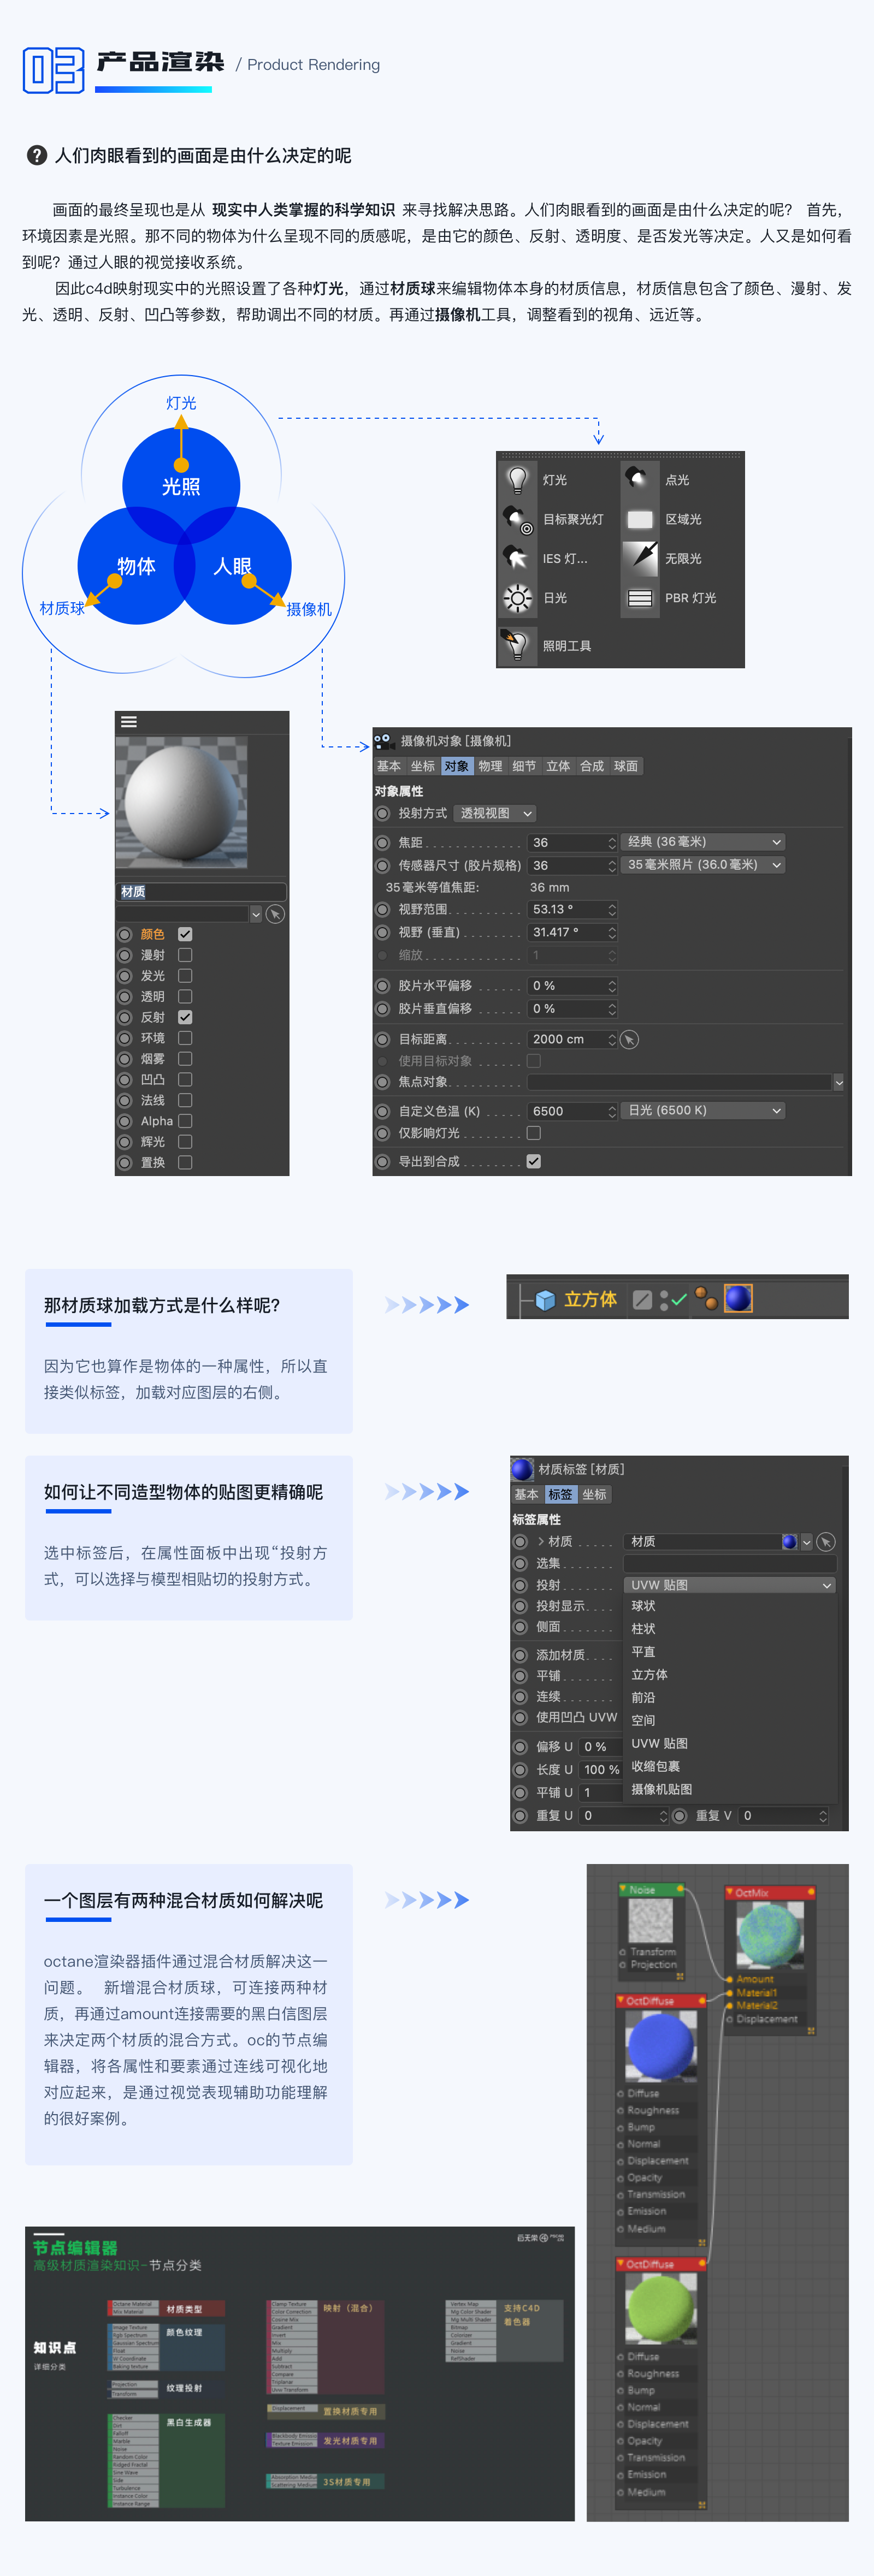Open the dropdown arrow at the end of 焦点对象
Viewport: 874px width, 2576px height.
pyautogui.click(x=839, y=1082)
